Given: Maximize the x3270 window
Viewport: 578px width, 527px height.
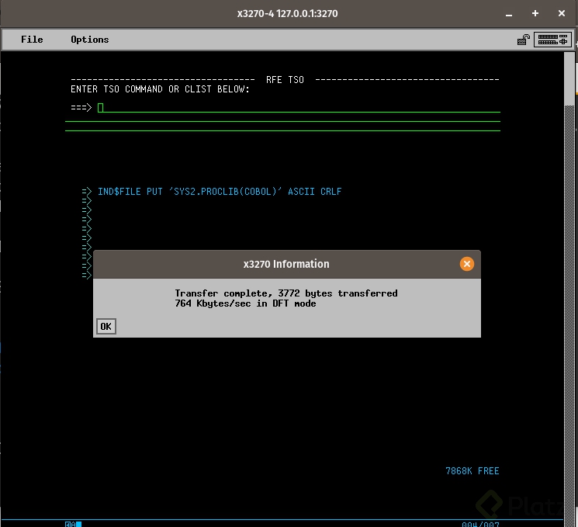Looking at the screenshot, I should pos(535,14).
